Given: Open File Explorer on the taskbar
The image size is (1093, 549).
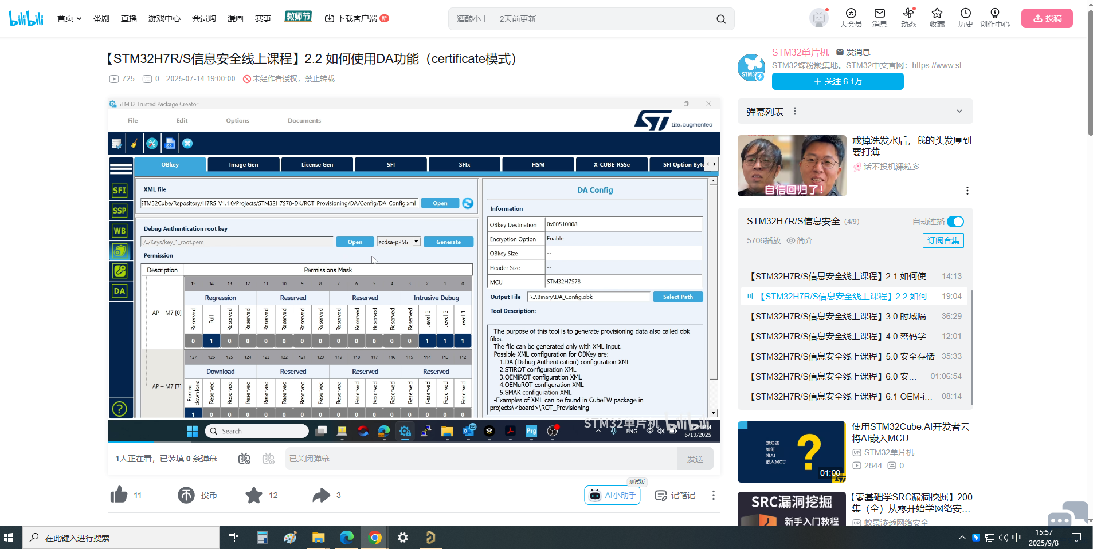Looking at the screenshot, I should tap(319, 538).
